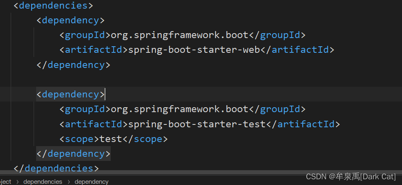The width and height of the screenshot is (402, 185).
Task: Click the partially visible project breadcrumb
Action: pyautogui.click(x=6, y=181)
